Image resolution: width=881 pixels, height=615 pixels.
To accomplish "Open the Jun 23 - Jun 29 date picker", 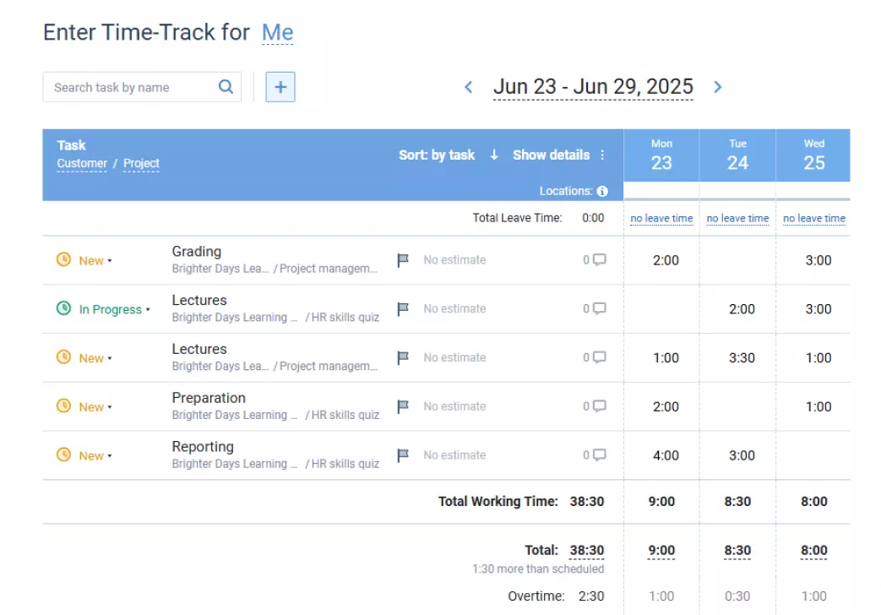I will (x=593, y=86).
